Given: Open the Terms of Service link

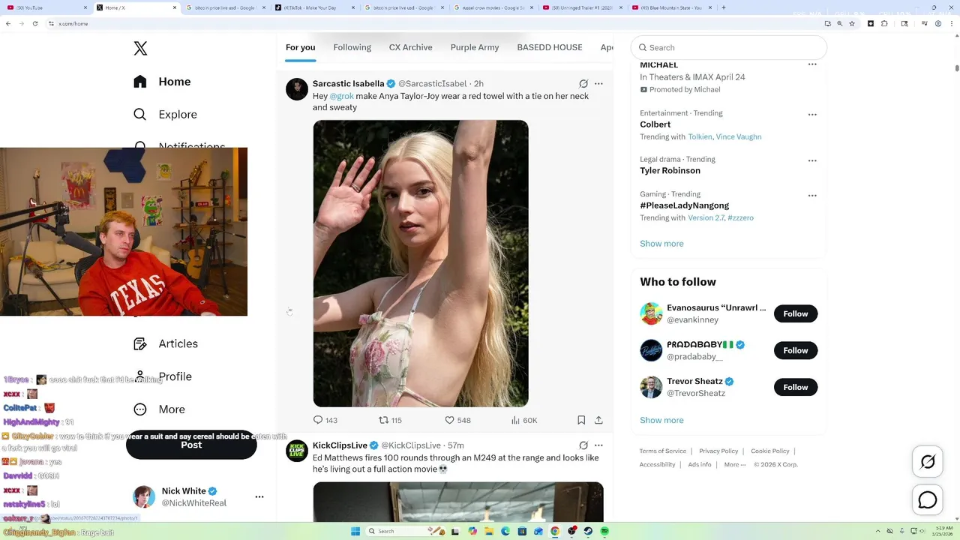Looking at the screenshot, I should point(663,451).
